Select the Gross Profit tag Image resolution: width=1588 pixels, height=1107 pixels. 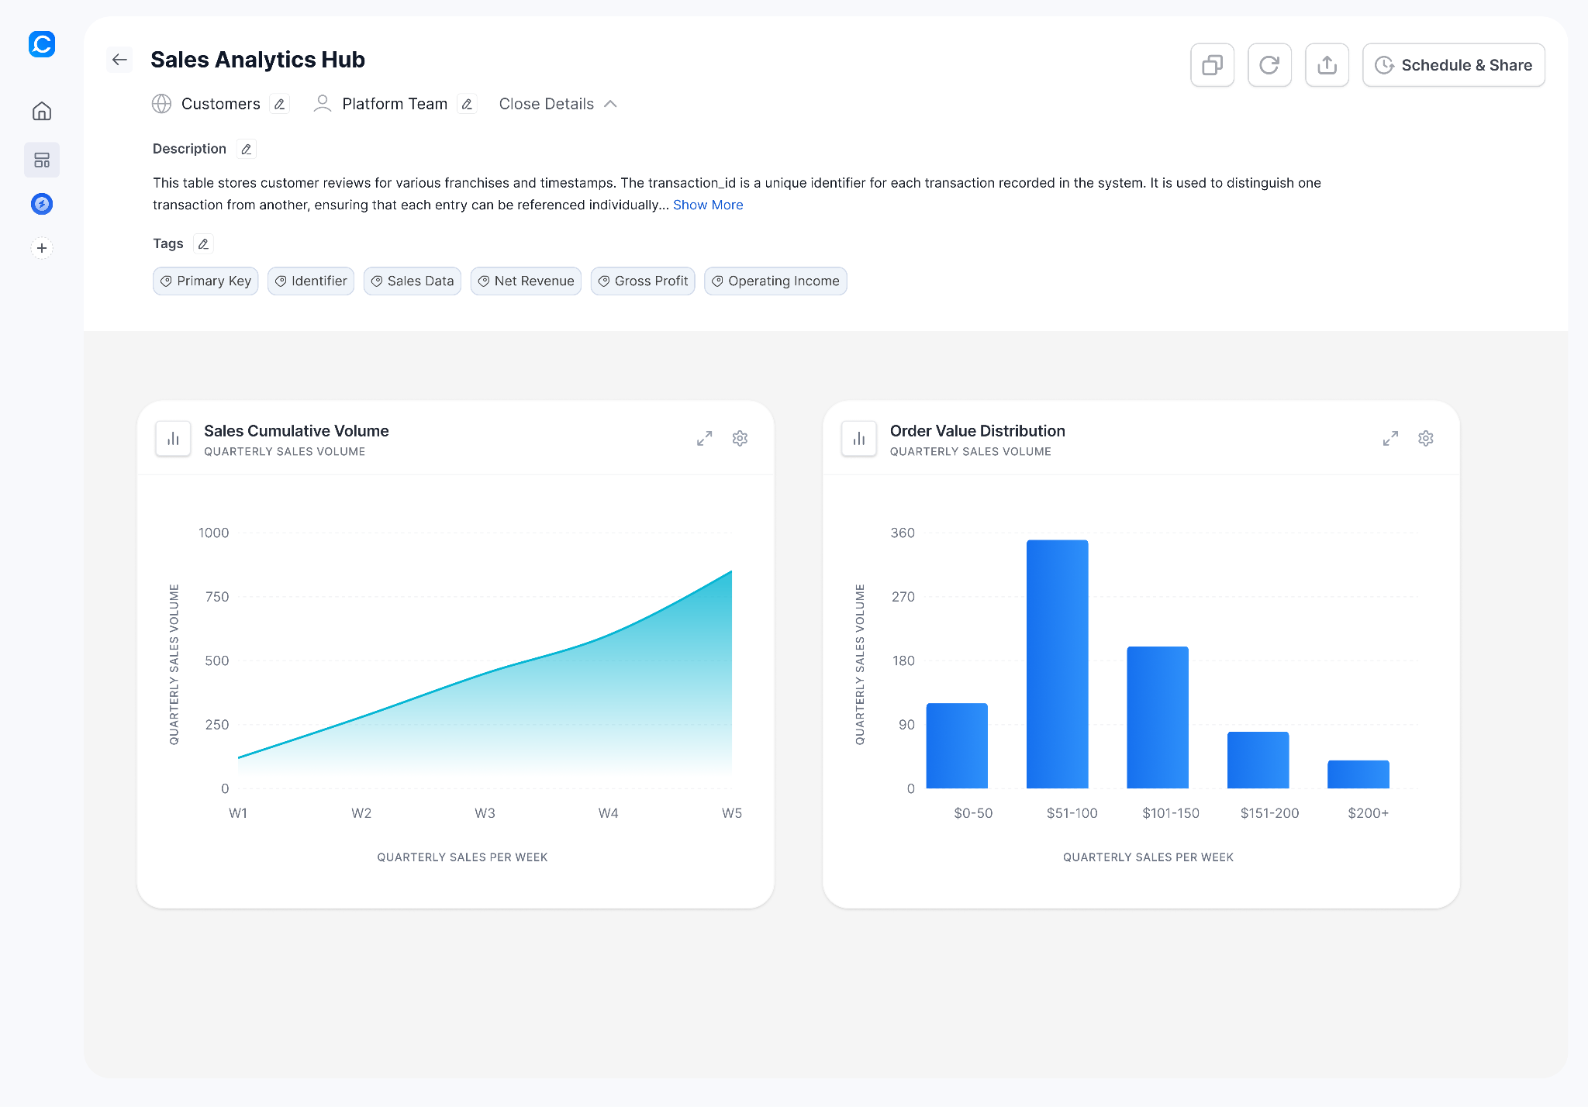click(x=642, y=281)
